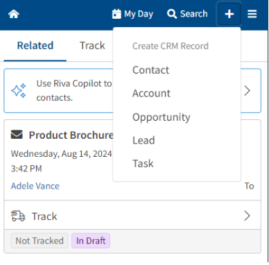Click the In Draft status badge
Viewport: 269px width, 265px height.
91,241
